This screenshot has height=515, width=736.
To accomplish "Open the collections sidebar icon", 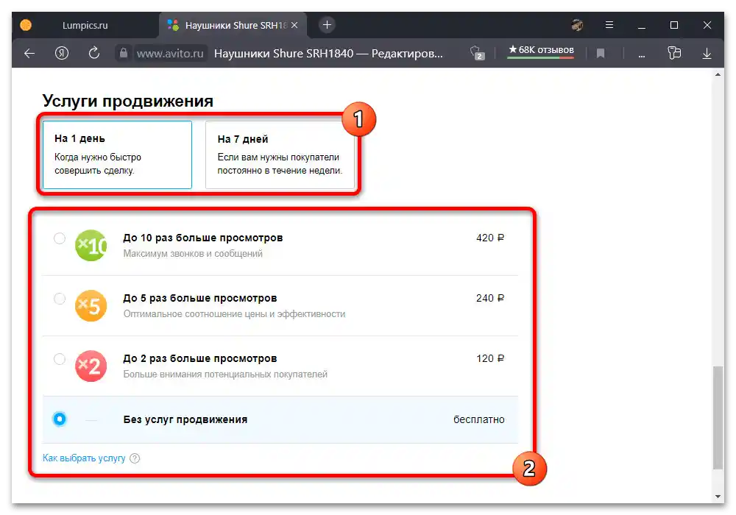I will coord(674,53).
